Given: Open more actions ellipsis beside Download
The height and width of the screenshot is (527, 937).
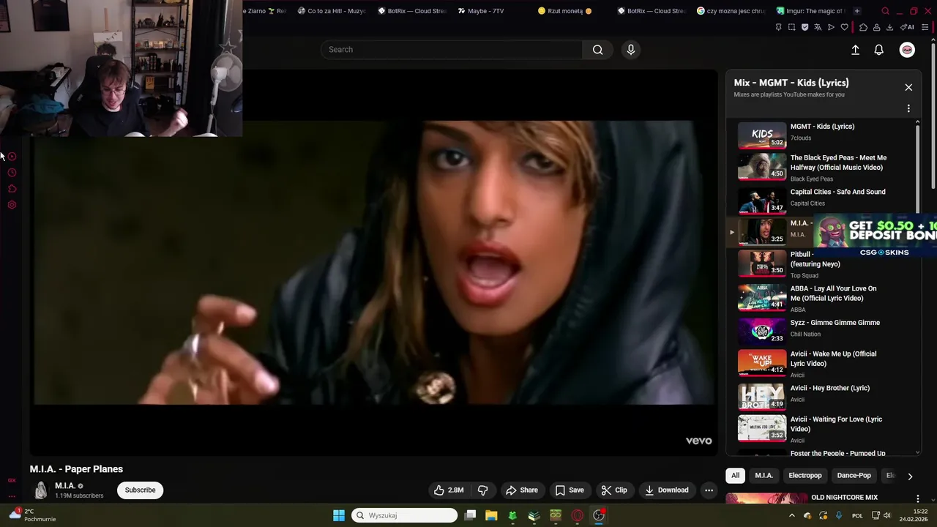Looking at the screenshot, I should [709, 490].
